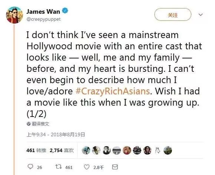Click the globe translate tweet icon
Viewport: 215px width, 175px height.
point(29,124)
